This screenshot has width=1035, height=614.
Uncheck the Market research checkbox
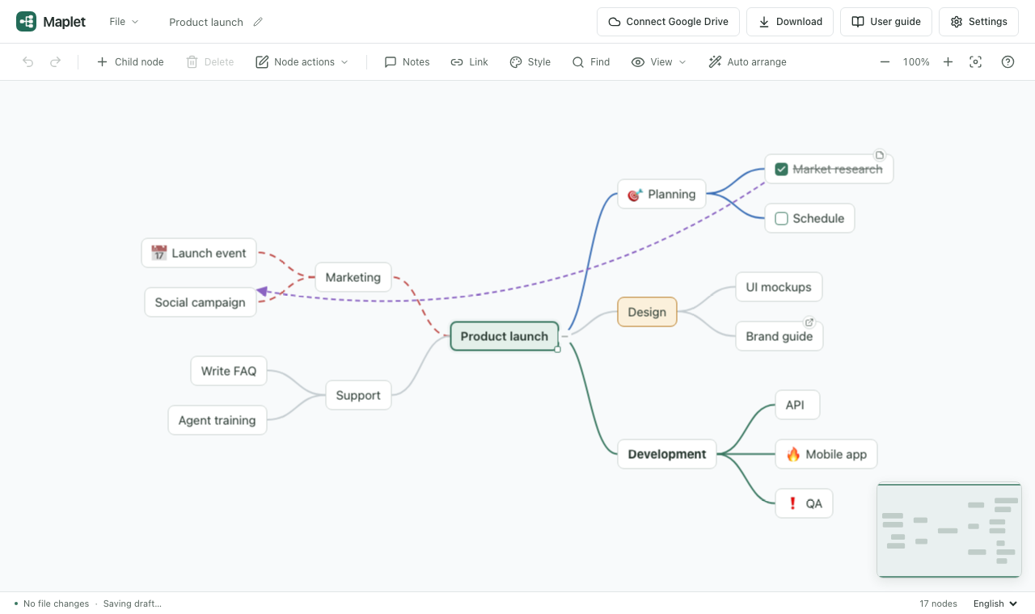[781, 170]
